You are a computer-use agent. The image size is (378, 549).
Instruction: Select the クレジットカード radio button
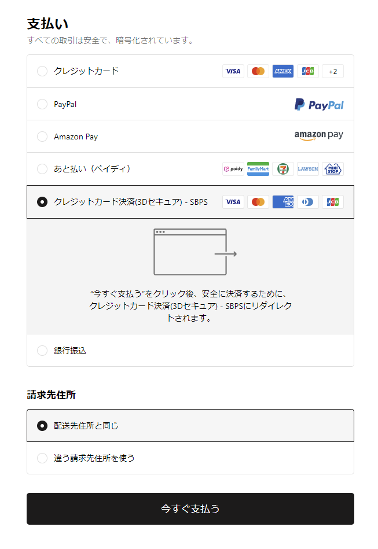(x=42, y=71)
